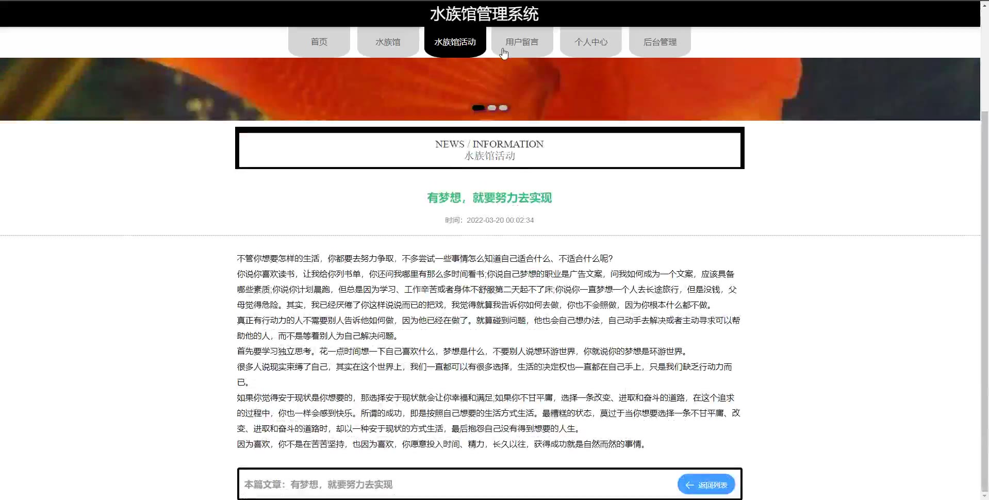The image size is (989, 500).
Task: Switch to the 个人中心 tab
Action: click(x=591, y=42)
